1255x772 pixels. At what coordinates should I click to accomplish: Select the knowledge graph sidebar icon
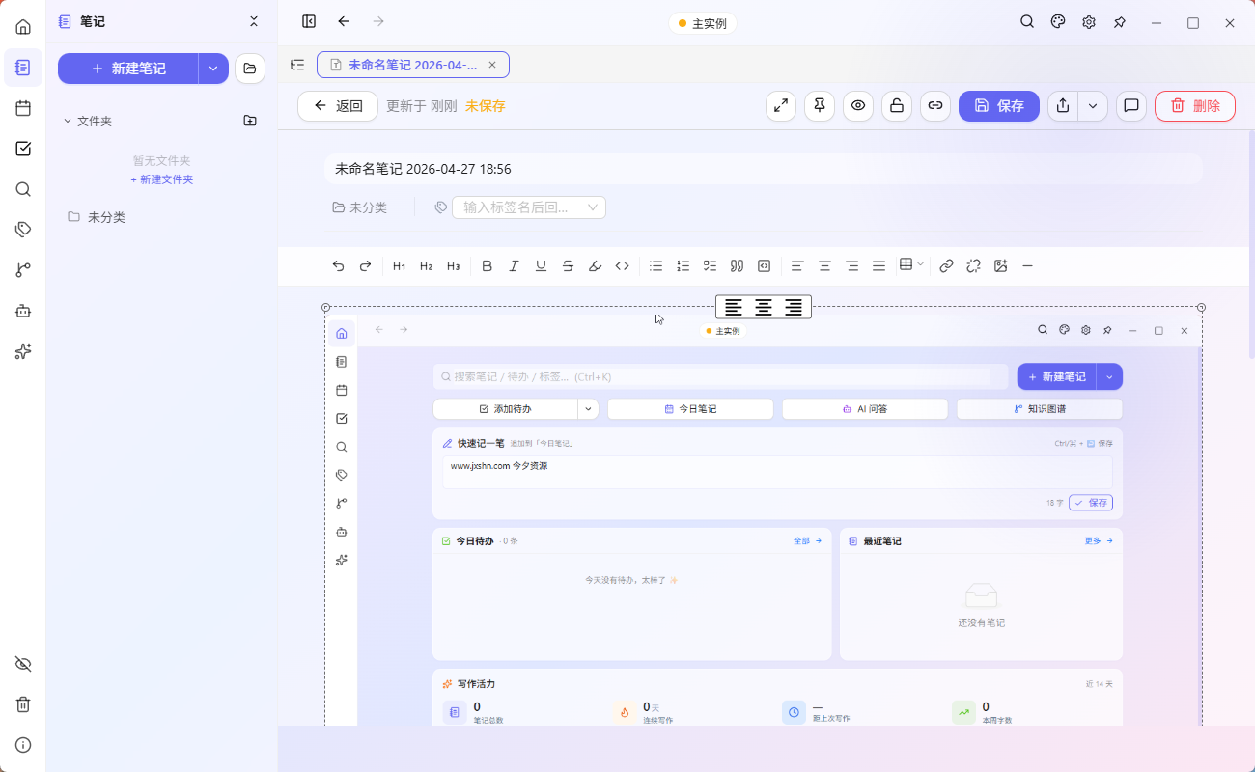click(x=22, y=269)
